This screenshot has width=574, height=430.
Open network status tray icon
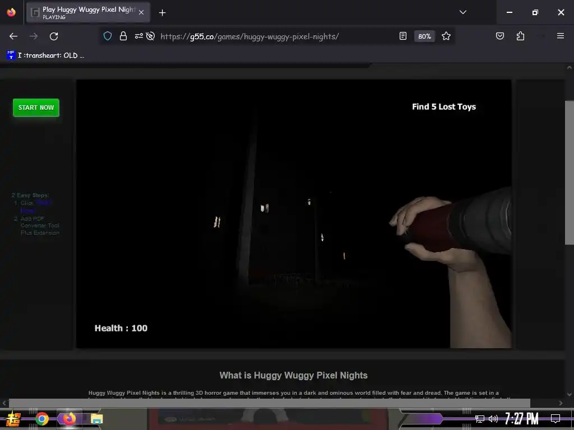click(480, 419)
